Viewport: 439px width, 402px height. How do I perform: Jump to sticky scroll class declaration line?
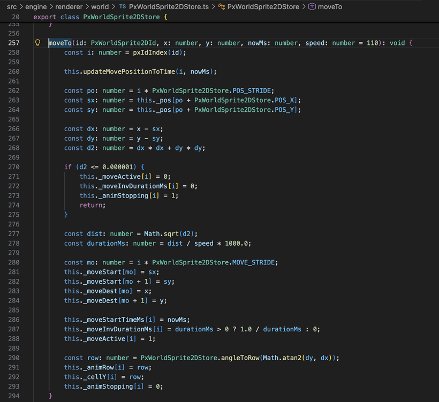point(100,17)
